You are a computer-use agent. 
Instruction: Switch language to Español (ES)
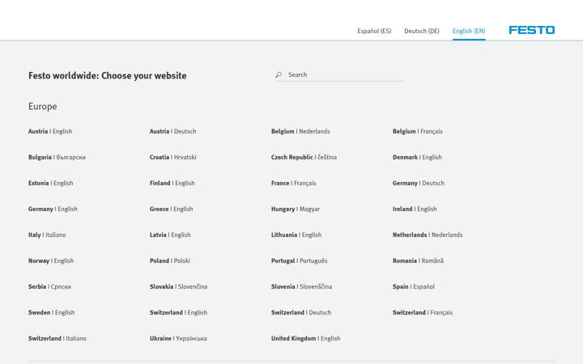[x=374, y=31]
